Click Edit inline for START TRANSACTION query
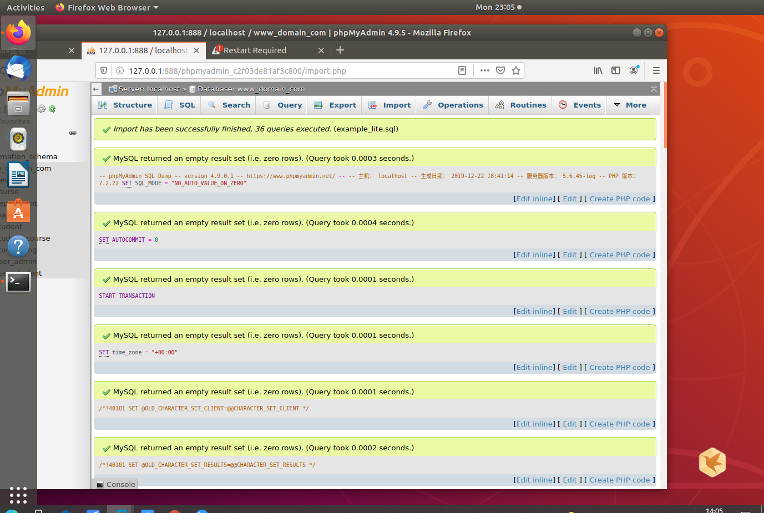Image resolution: width=764 pixels, height=513 pixels. pos(534,311)
